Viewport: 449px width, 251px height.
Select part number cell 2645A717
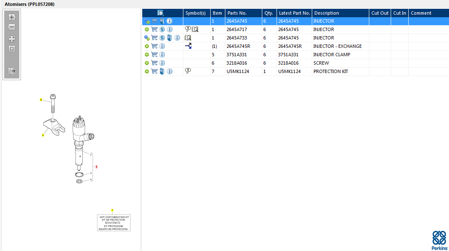click(x=243, y=29)
